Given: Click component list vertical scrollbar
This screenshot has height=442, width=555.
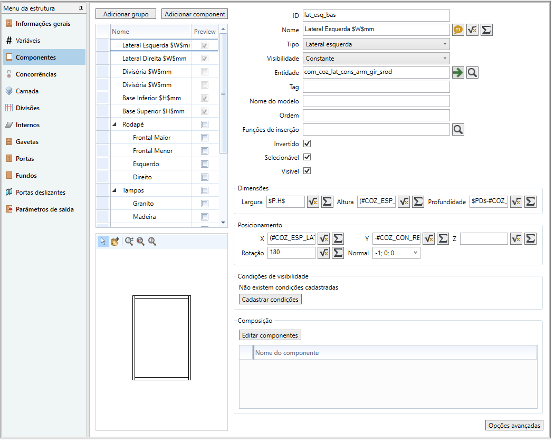Looking at the screenshot, I should 223,93.
